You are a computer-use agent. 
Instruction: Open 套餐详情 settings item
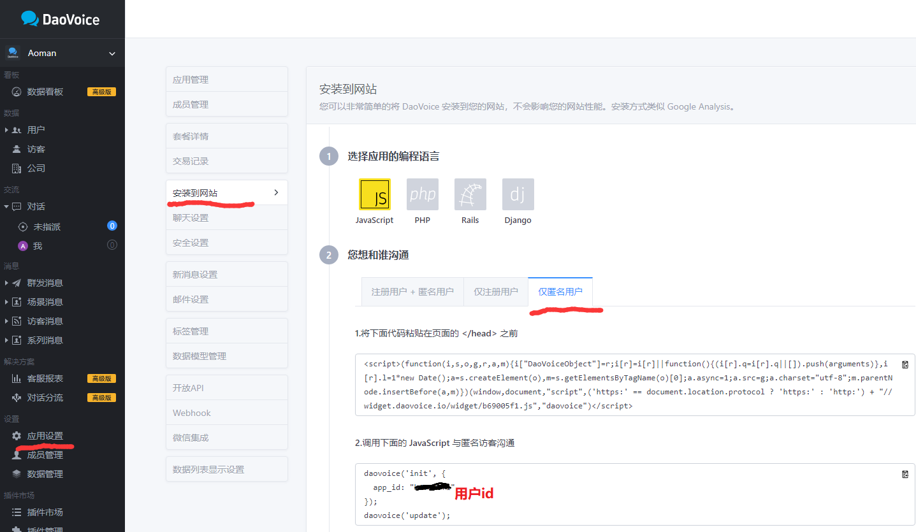[x=227, y=136]
